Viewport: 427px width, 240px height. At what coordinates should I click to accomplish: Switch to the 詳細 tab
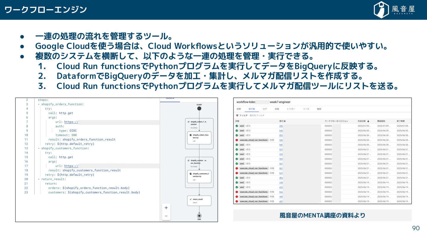[277, 109]
